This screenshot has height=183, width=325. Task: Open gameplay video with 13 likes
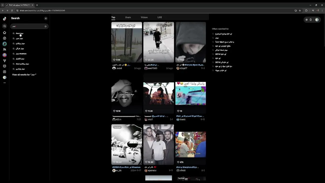point(191,93)
